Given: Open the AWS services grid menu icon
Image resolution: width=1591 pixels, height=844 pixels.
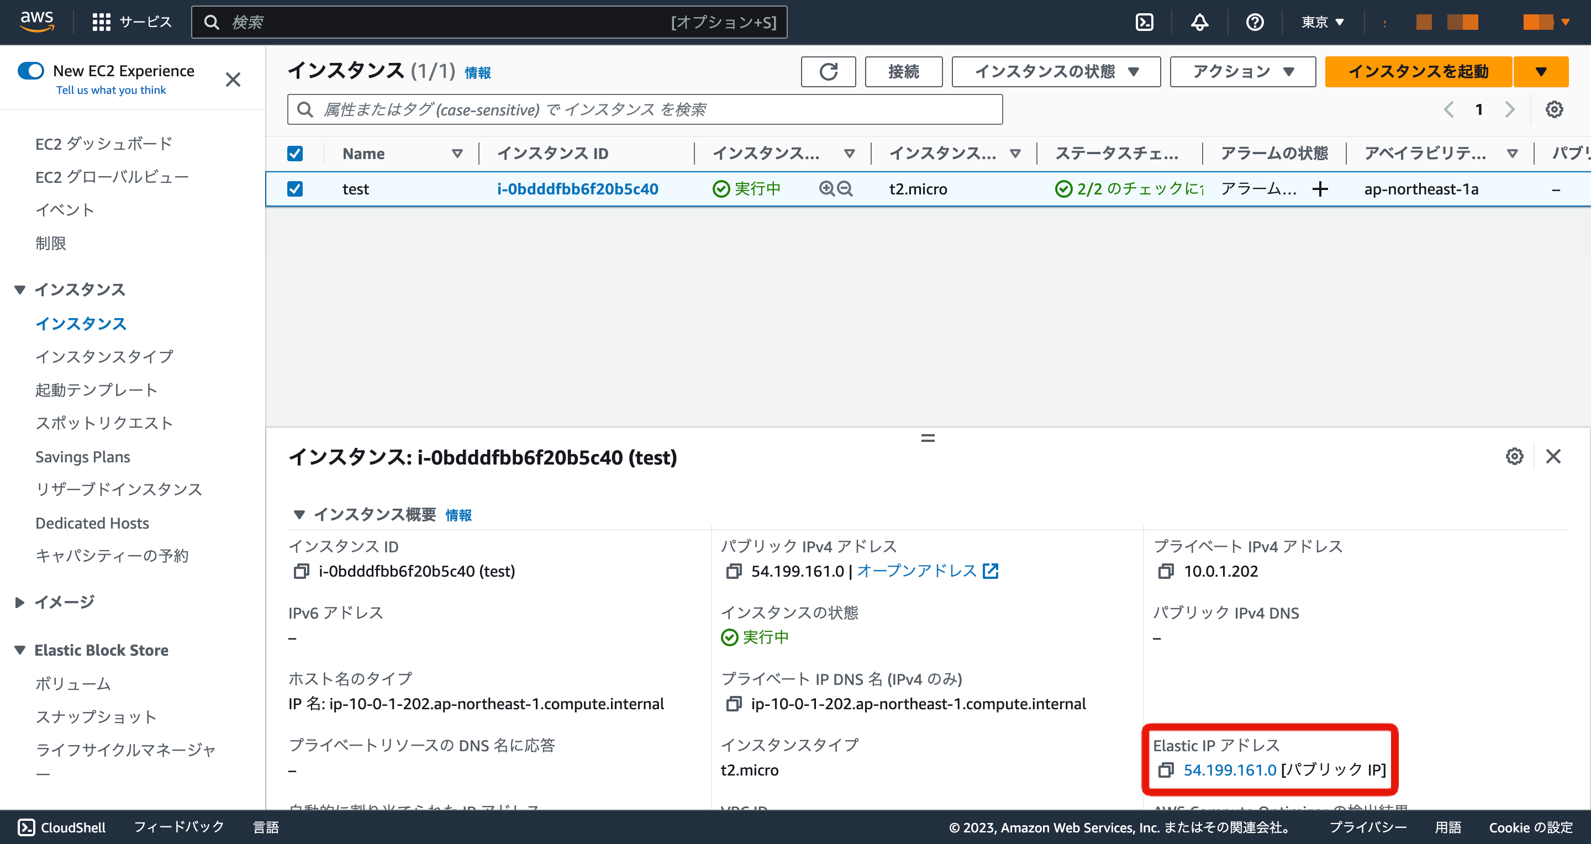Looking at the screenshot, I should 102,22.
